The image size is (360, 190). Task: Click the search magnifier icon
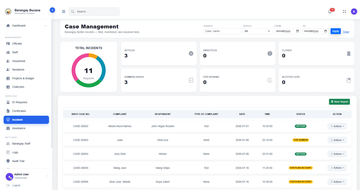pos(73,12)
